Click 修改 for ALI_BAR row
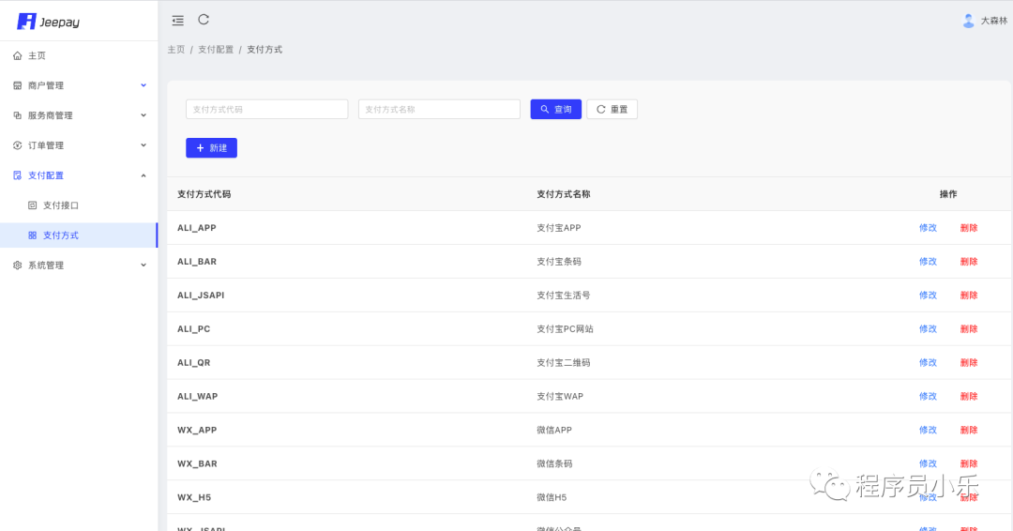Viewport: 1013px width, 531px height. point(928,262)
